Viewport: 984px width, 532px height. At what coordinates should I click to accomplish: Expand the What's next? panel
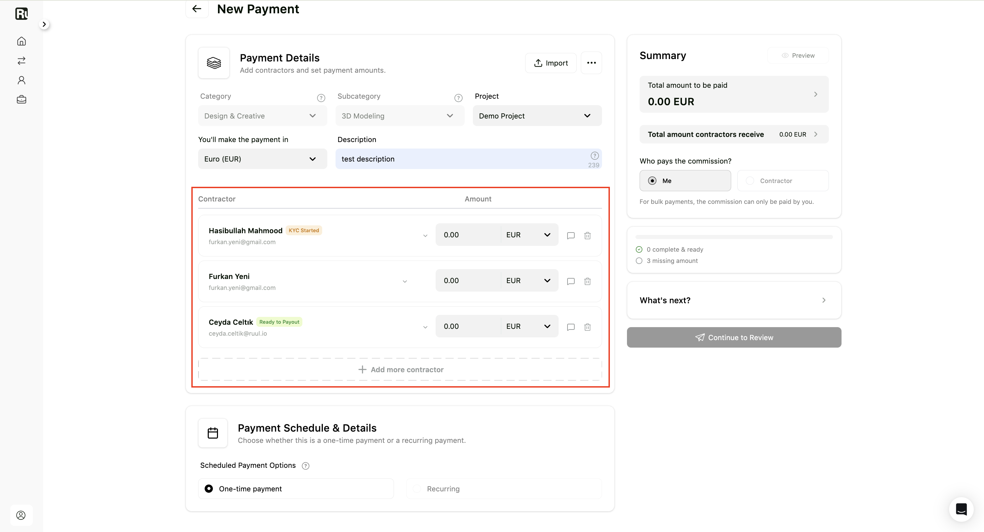point(734,300)
